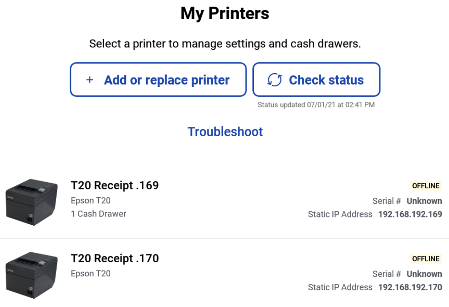Click the Static IP Address 192.168.192.170 value
449x307 pixels.
(x=410, y=287)
